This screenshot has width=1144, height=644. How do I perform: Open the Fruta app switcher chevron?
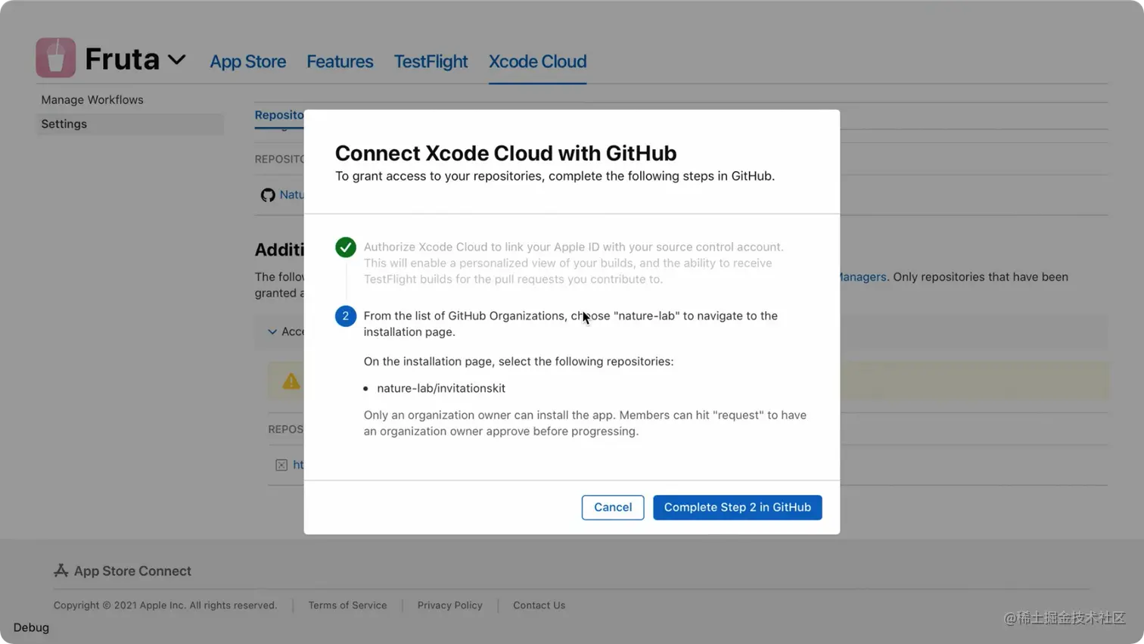point(176,60)
